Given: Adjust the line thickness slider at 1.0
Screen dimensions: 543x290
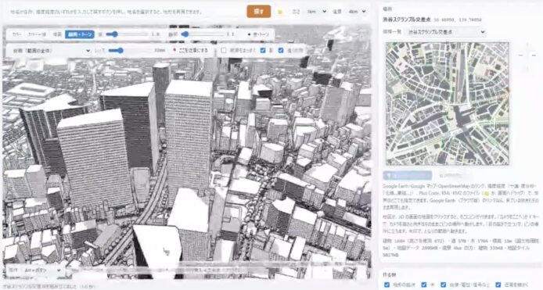Looking at the screenshot, I should pos(127,34).
